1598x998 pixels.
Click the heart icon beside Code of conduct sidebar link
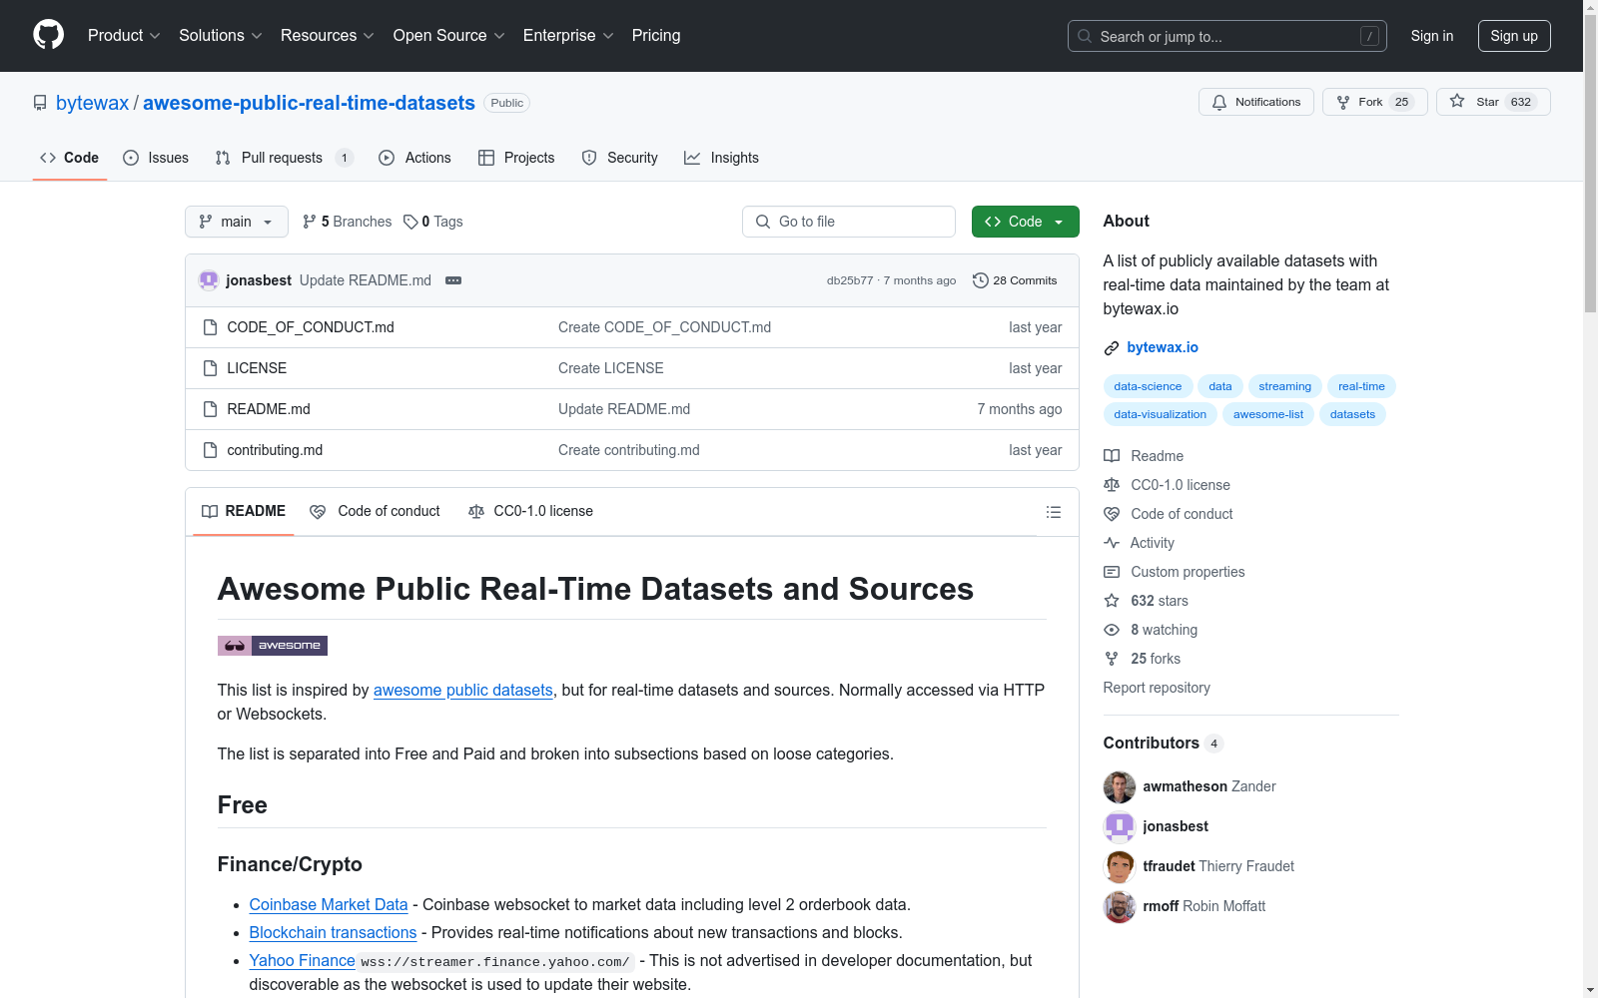pyautogui.click(x=1112, y=514)
